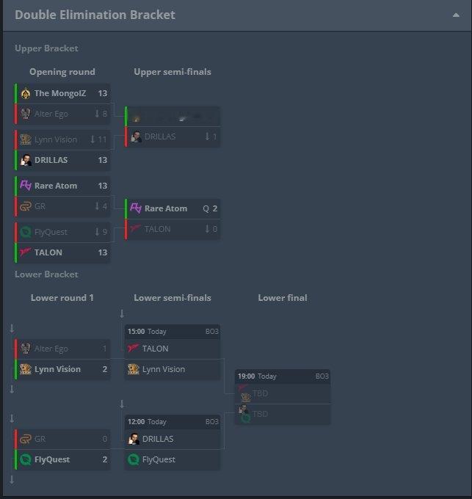Click TALON name in 15:00 match
The height and width of the screenshot is (499, 472).
tap(155, 349)
